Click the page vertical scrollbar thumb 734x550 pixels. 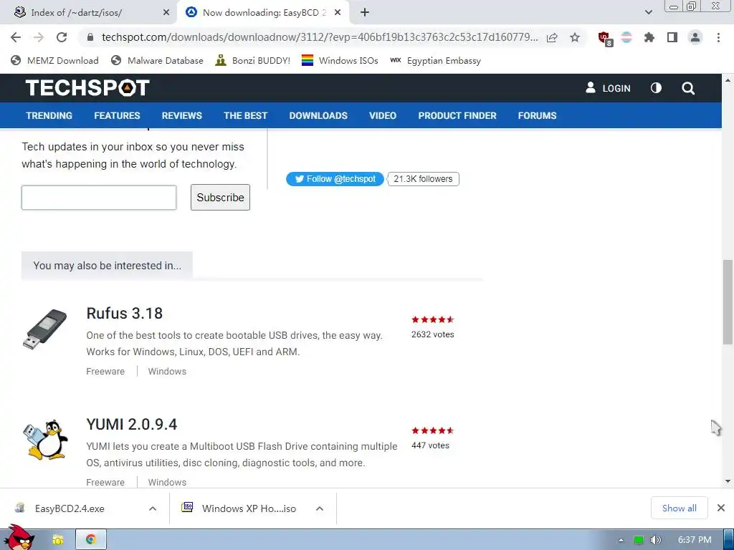[x=728, y=302]
